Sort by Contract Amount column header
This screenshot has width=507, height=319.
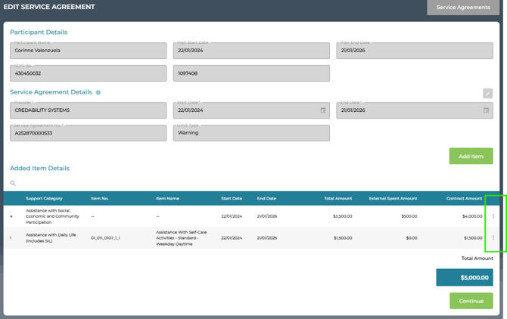pyautogui.click(x=464, y=199)
